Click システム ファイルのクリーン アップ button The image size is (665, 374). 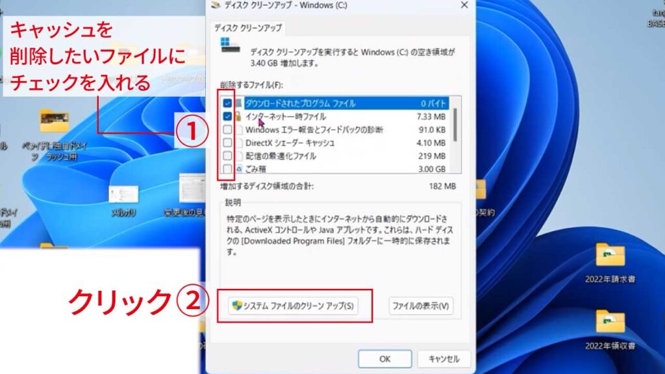(x=293, y=306)
